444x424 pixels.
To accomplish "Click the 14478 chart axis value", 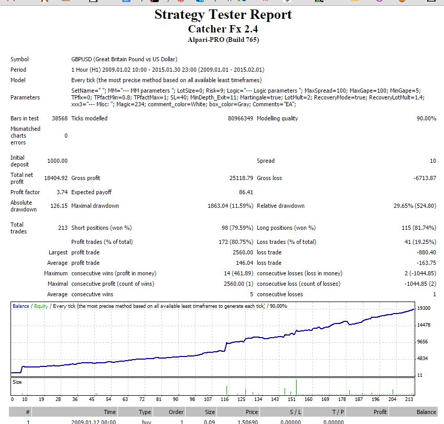I will coord(424,325).
